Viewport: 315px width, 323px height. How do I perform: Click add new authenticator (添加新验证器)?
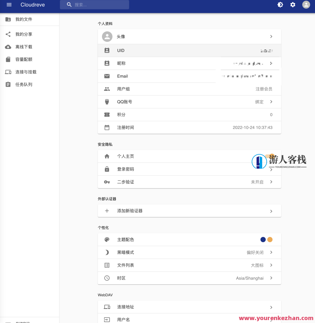[189, 211]
